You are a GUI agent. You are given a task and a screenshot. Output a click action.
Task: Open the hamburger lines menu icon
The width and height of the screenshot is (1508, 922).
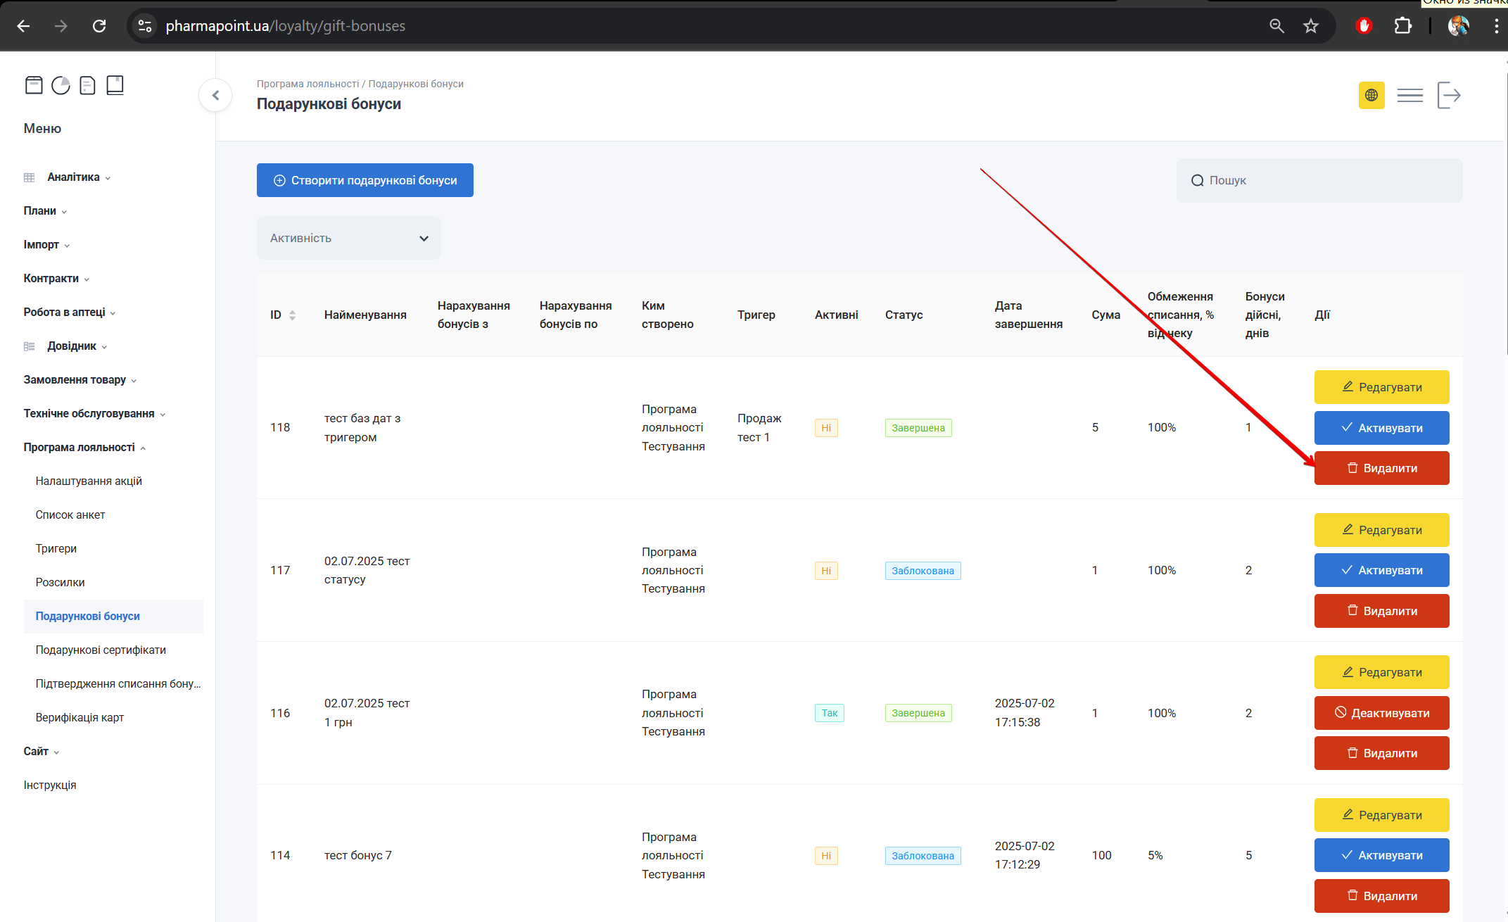[x=1409, y=95]
